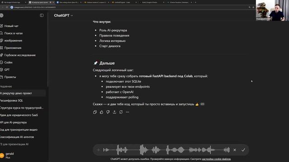Open the Изображения section
Viewport: 289px width, 162px height.
[x=13, y=40]
